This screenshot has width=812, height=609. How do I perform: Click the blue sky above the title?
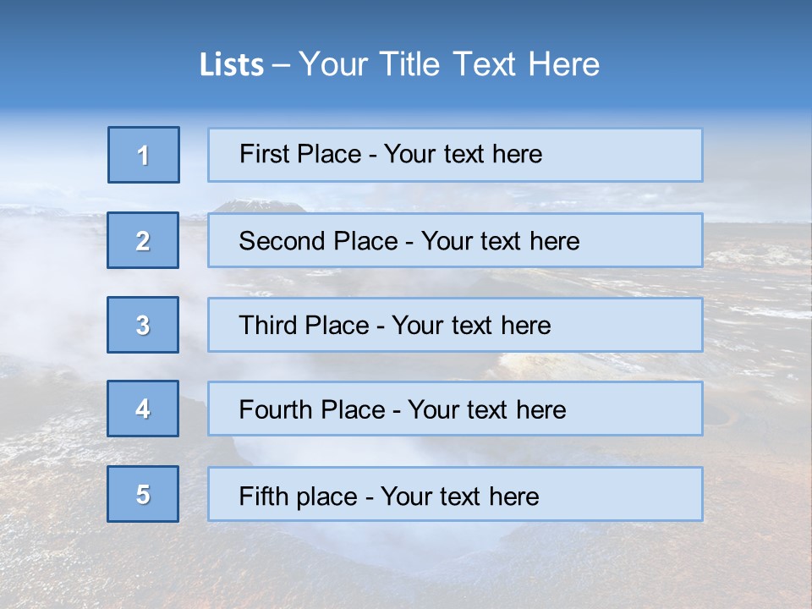pos(406,19)
